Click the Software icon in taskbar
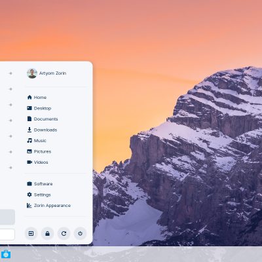The height and width of the screenshot is (262, 262). (x=6, y=254)
